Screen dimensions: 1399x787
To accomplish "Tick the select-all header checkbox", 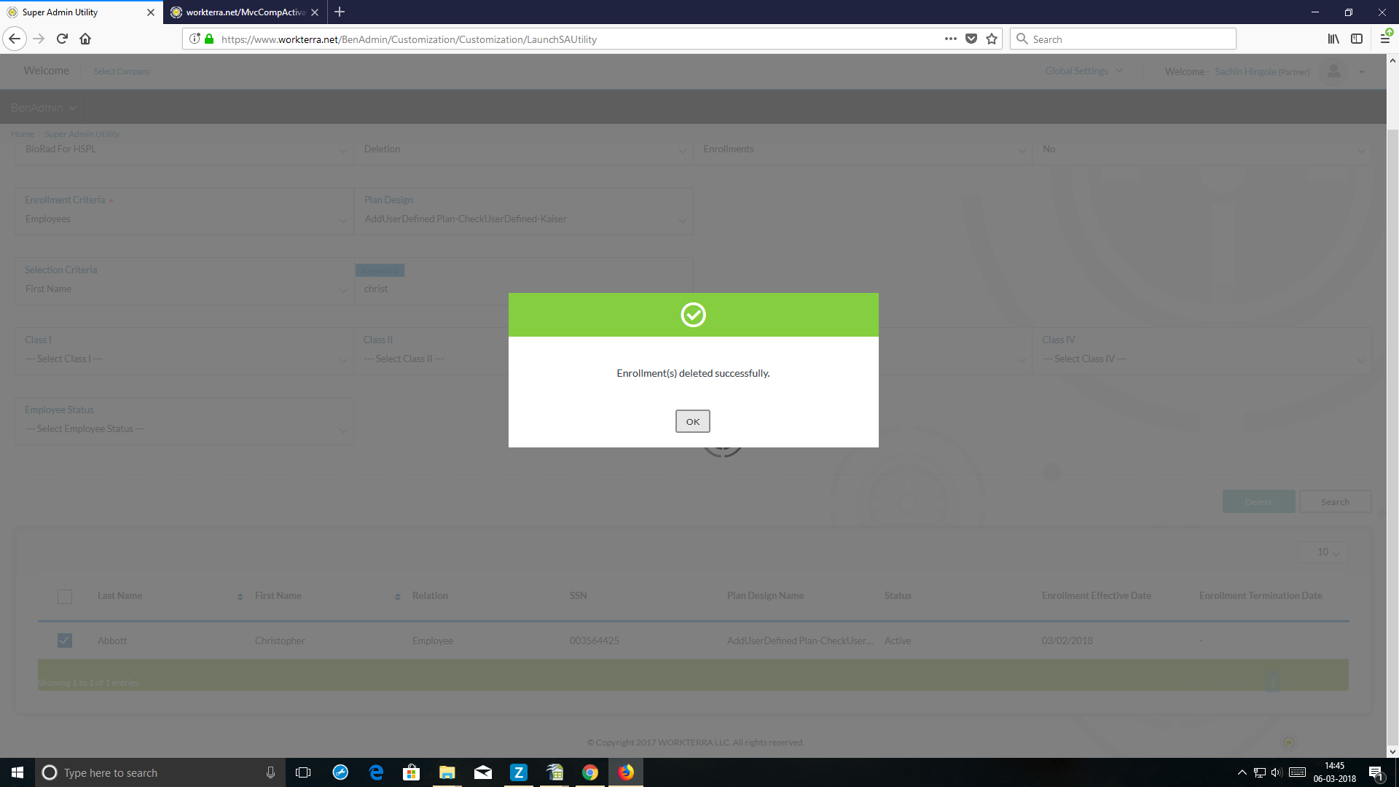I will (x=65, y=597).
